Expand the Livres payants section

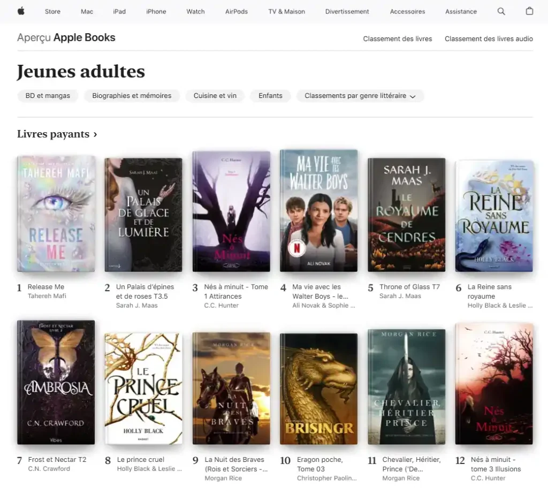[x=57, y=134]
